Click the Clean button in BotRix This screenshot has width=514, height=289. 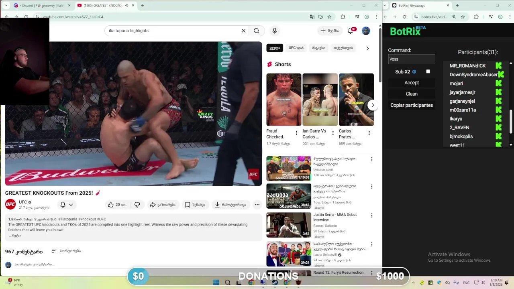tap(412, 94)
